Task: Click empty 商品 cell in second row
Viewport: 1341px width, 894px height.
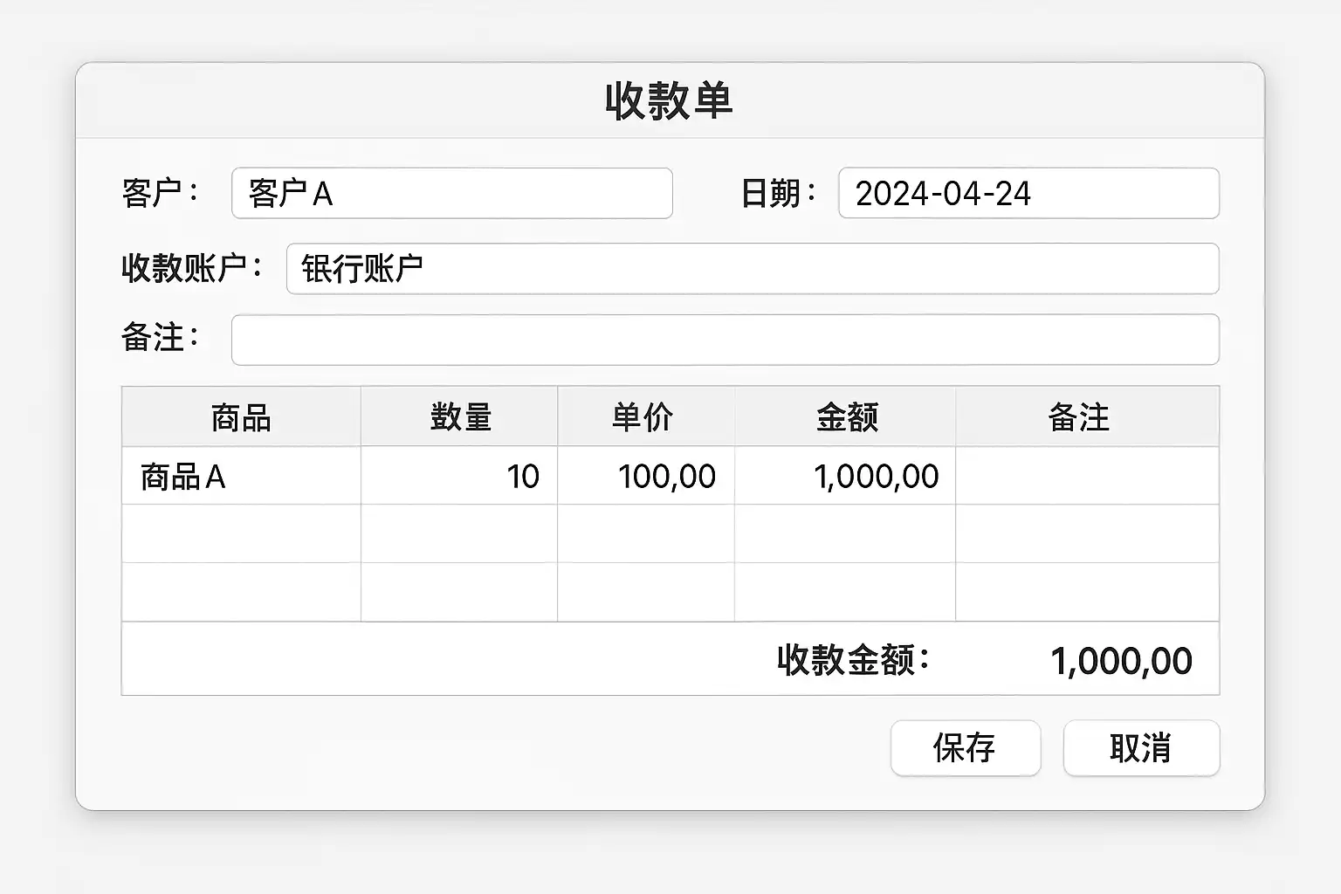Action: tap(241, 533)
